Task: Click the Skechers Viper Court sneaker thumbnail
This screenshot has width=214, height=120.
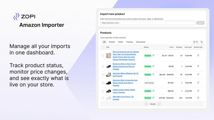Action: 109,66
